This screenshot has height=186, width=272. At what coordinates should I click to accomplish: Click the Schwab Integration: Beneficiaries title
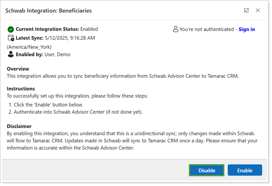(48, 11)
